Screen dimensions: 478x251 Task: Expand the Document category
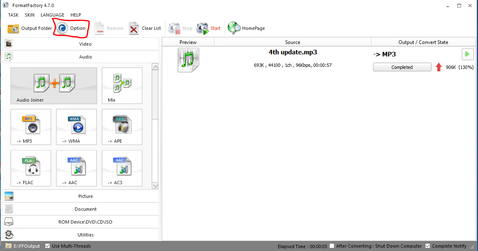tap(81, 209)
